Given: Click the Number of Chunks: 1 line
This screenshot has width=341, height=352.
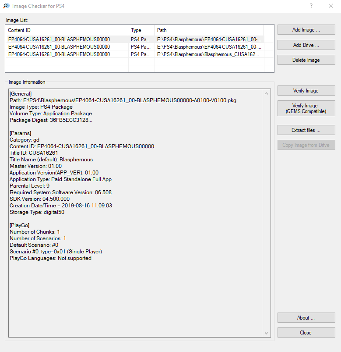Looking at the screenshot, I should pyautogui.click(x=35, y=232).
